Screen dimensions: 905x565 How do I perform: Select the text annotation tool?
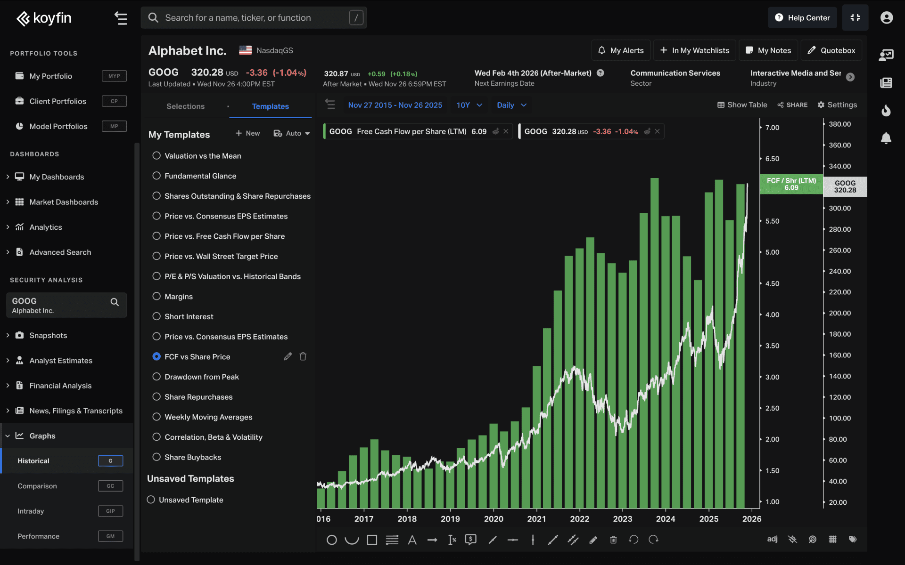(x=412, y=540)
